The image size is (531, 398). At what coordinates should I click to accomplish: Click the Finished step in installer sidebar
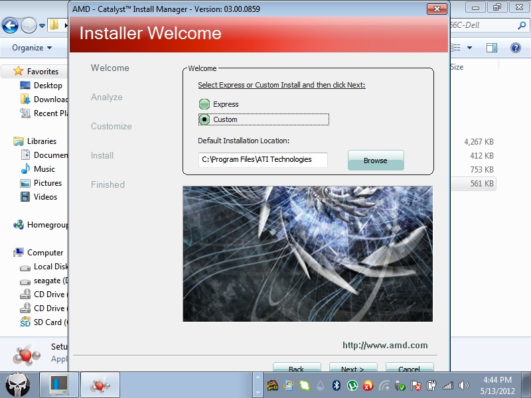(x=108, y=184)
